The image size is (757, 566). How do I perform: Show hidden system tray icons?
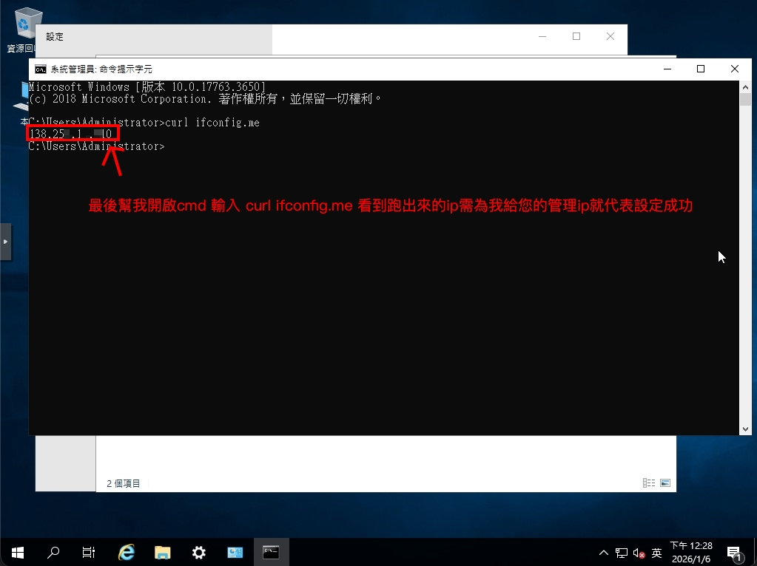point(604,553)
